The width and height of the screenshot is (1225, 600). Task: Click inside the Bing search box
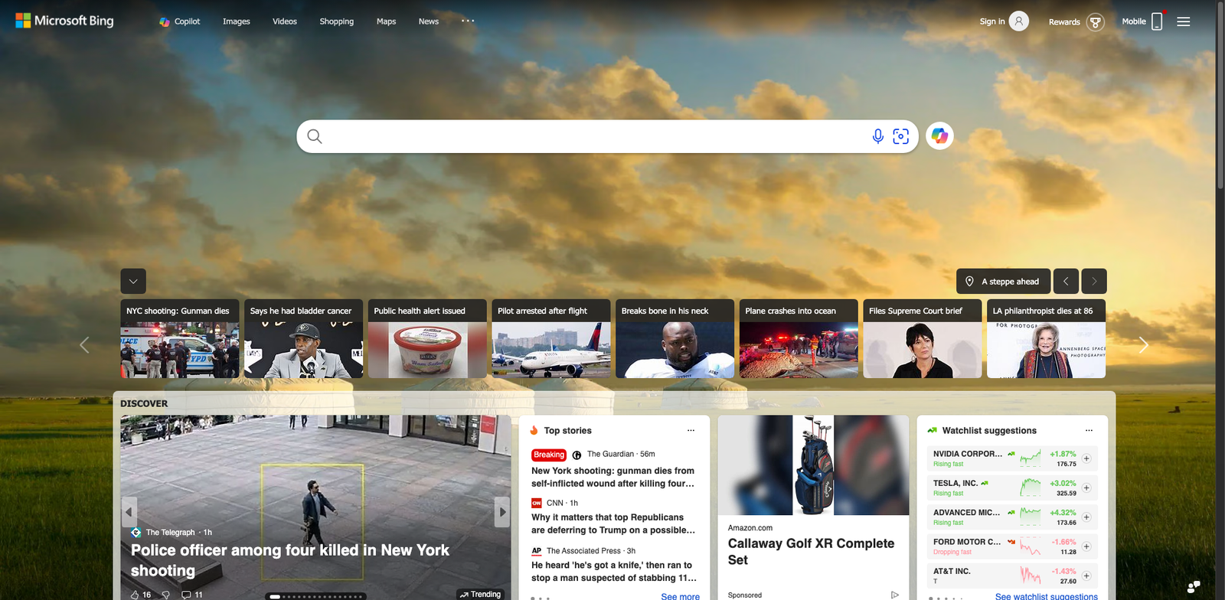[590, 136]
